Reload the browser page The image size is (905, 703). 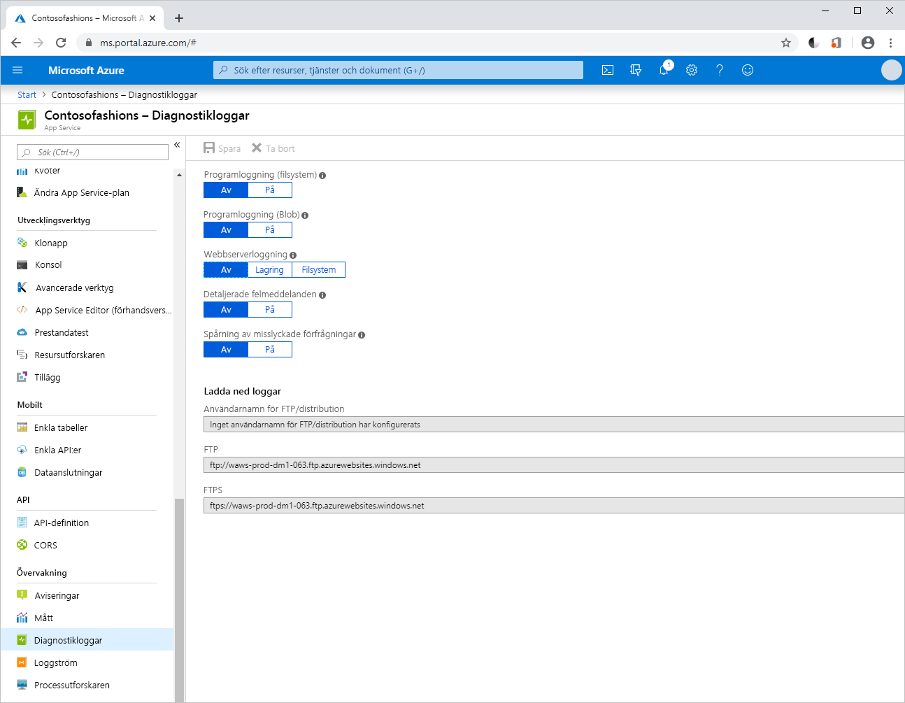coord(61,43)
